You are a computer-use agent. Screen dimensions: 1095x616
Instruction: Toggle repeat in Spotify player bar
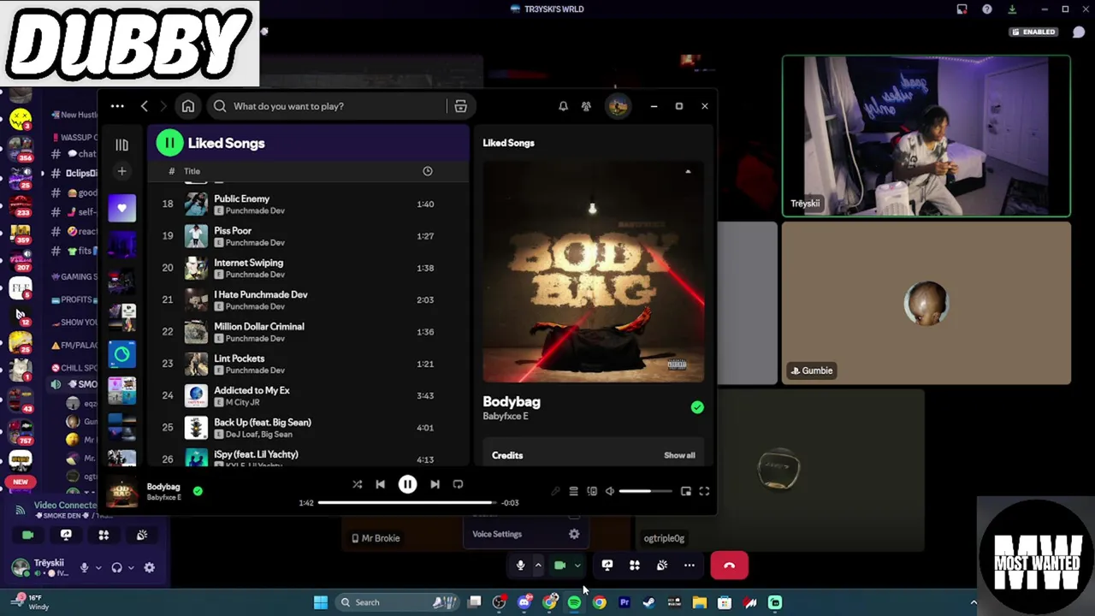(458, 484)
